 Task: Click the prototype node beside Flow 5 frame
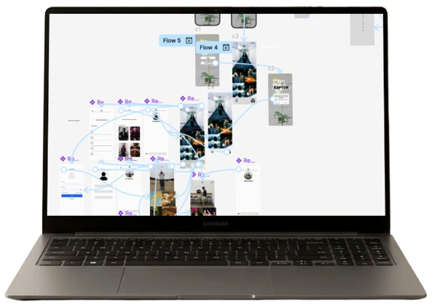tap(216, 63)
